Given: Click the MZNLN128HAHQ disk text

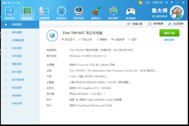Looking at the screenshot, I should click(x=100, y=82).
